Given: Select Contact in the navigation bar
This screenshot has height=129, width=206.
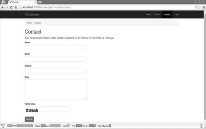Looking at the screenshot, I should 167,14.
